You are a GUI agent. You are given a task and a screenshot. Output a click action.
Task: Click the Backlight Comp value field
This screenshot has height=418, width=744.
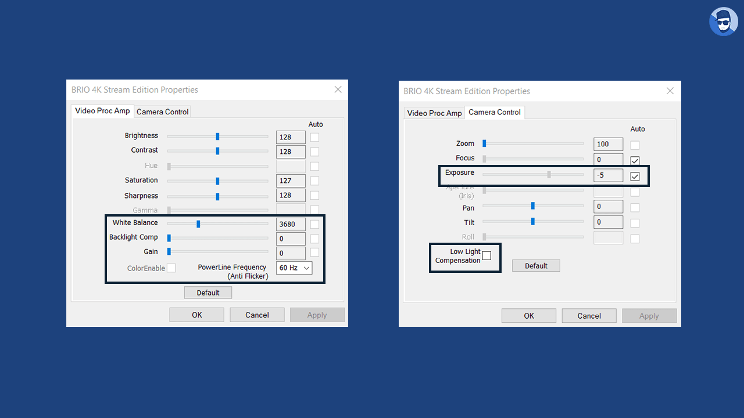pos(291,239)
